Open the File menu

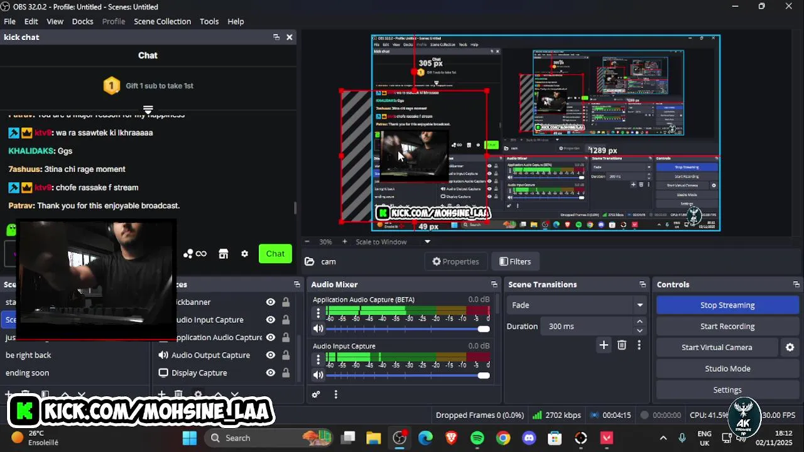[x=9, y=21]
